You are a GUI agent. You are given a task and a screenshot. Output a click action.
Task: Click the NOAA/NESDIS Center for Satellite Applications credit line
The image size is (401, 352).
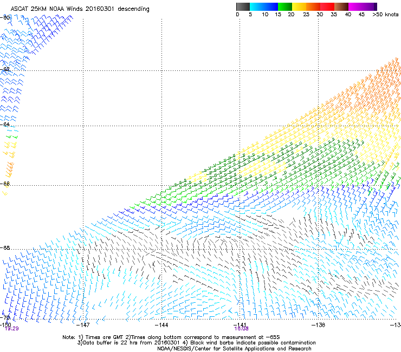234,349
